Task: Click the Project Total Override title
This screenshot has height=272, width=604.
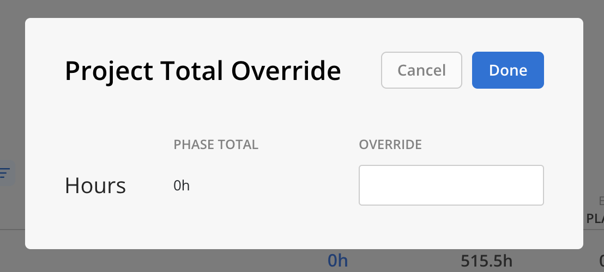Action: pyautogui.click(x=203, y=71)
